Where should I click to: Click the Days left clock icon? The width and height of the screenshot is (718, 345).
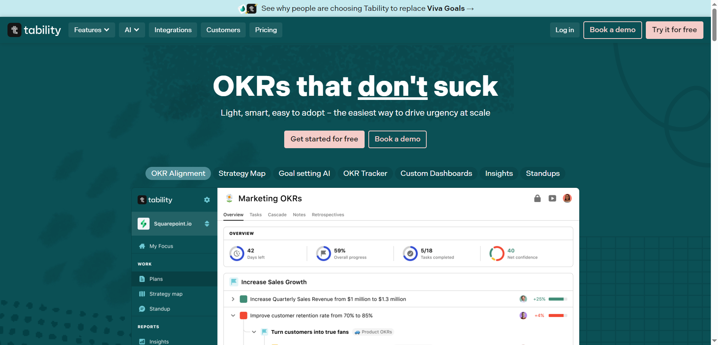pyautogui.click(x=237, y=254)
